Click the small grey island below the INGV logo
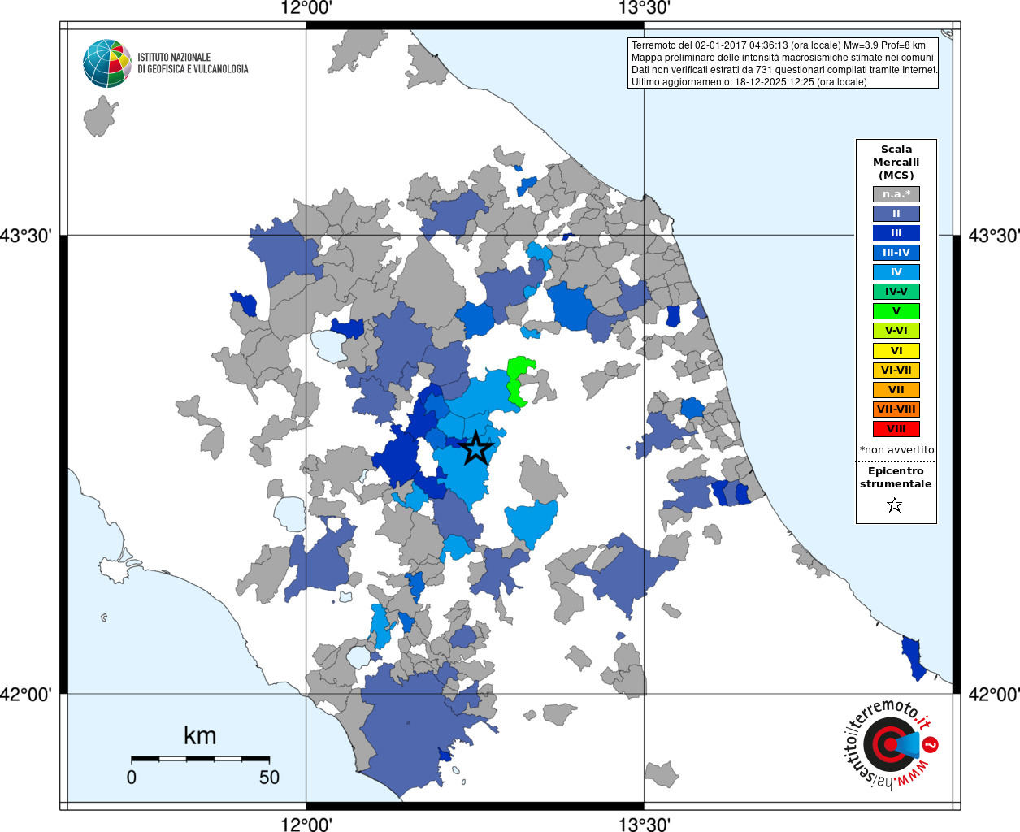The width and height of the screenshot is (1020, 832). [x=100, y=116]
